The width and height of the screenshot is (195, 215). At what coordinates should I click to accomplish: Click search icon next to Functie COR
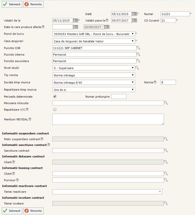[138, 48]
